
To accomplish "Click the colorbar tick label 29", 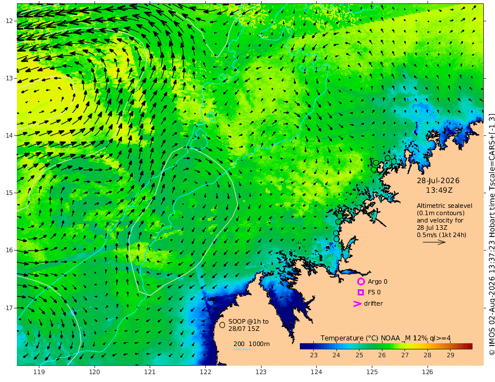I will click(451, 355).
